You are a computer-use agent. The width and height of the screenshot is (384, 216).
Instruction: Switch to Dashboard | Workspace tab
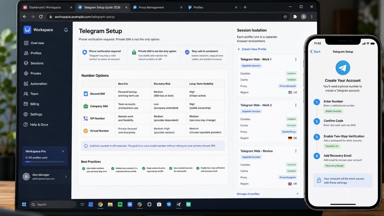point(48,7)
